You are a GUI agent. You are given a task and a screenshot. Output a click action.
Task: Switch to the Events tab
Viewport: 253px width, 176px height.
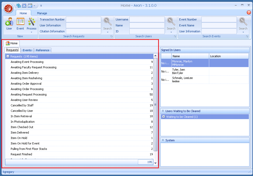tap(27, 50)
